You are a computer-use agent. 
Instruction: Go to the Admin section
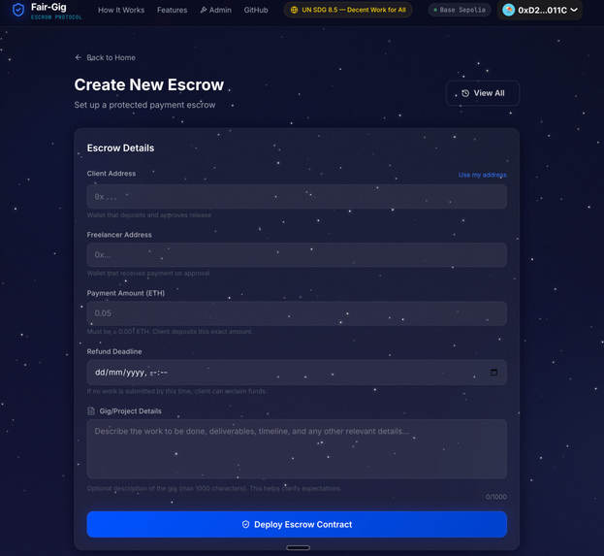pos(215,10)
